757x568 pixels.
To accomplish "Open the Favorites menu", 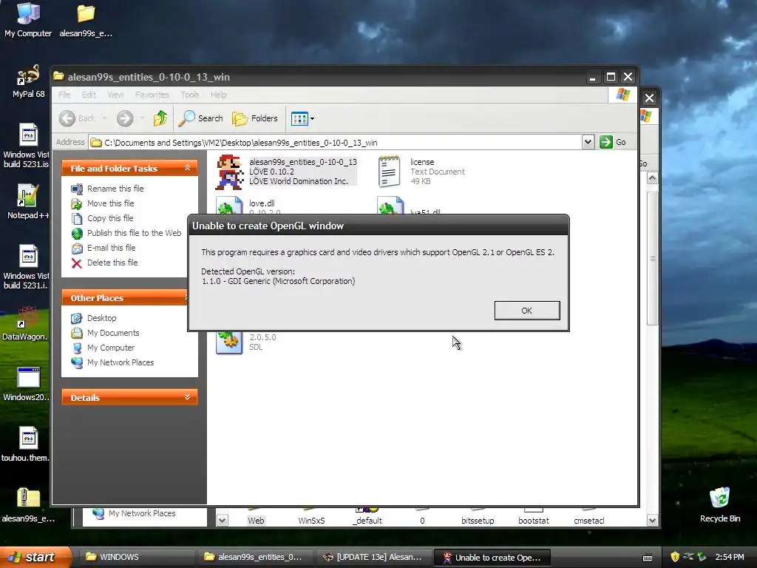I will pos(152,95).
